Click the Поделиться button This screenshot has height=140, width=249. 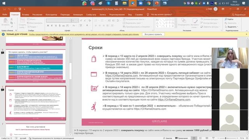tap(238, 15)
